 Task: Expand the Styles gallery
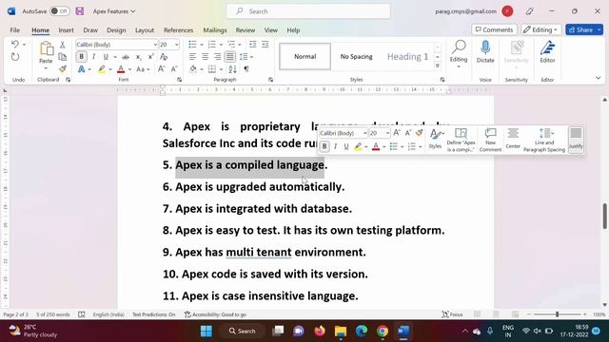(x=438, y=66)
